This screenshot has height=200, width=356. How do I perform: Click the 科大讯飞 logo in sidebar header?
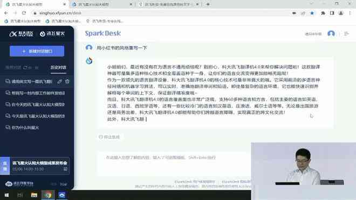click(x=22, y=34)
